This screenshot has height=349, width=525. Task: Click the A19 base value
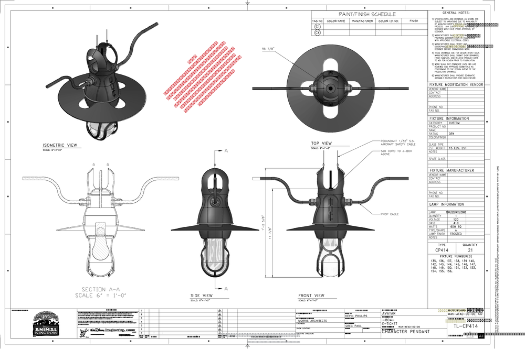coord(456,223)
